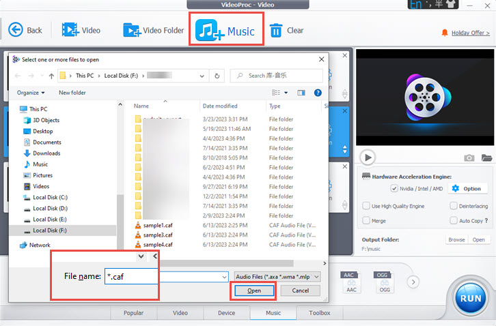
Task: Switch to the Device tab
Action: tap(227, 313)
